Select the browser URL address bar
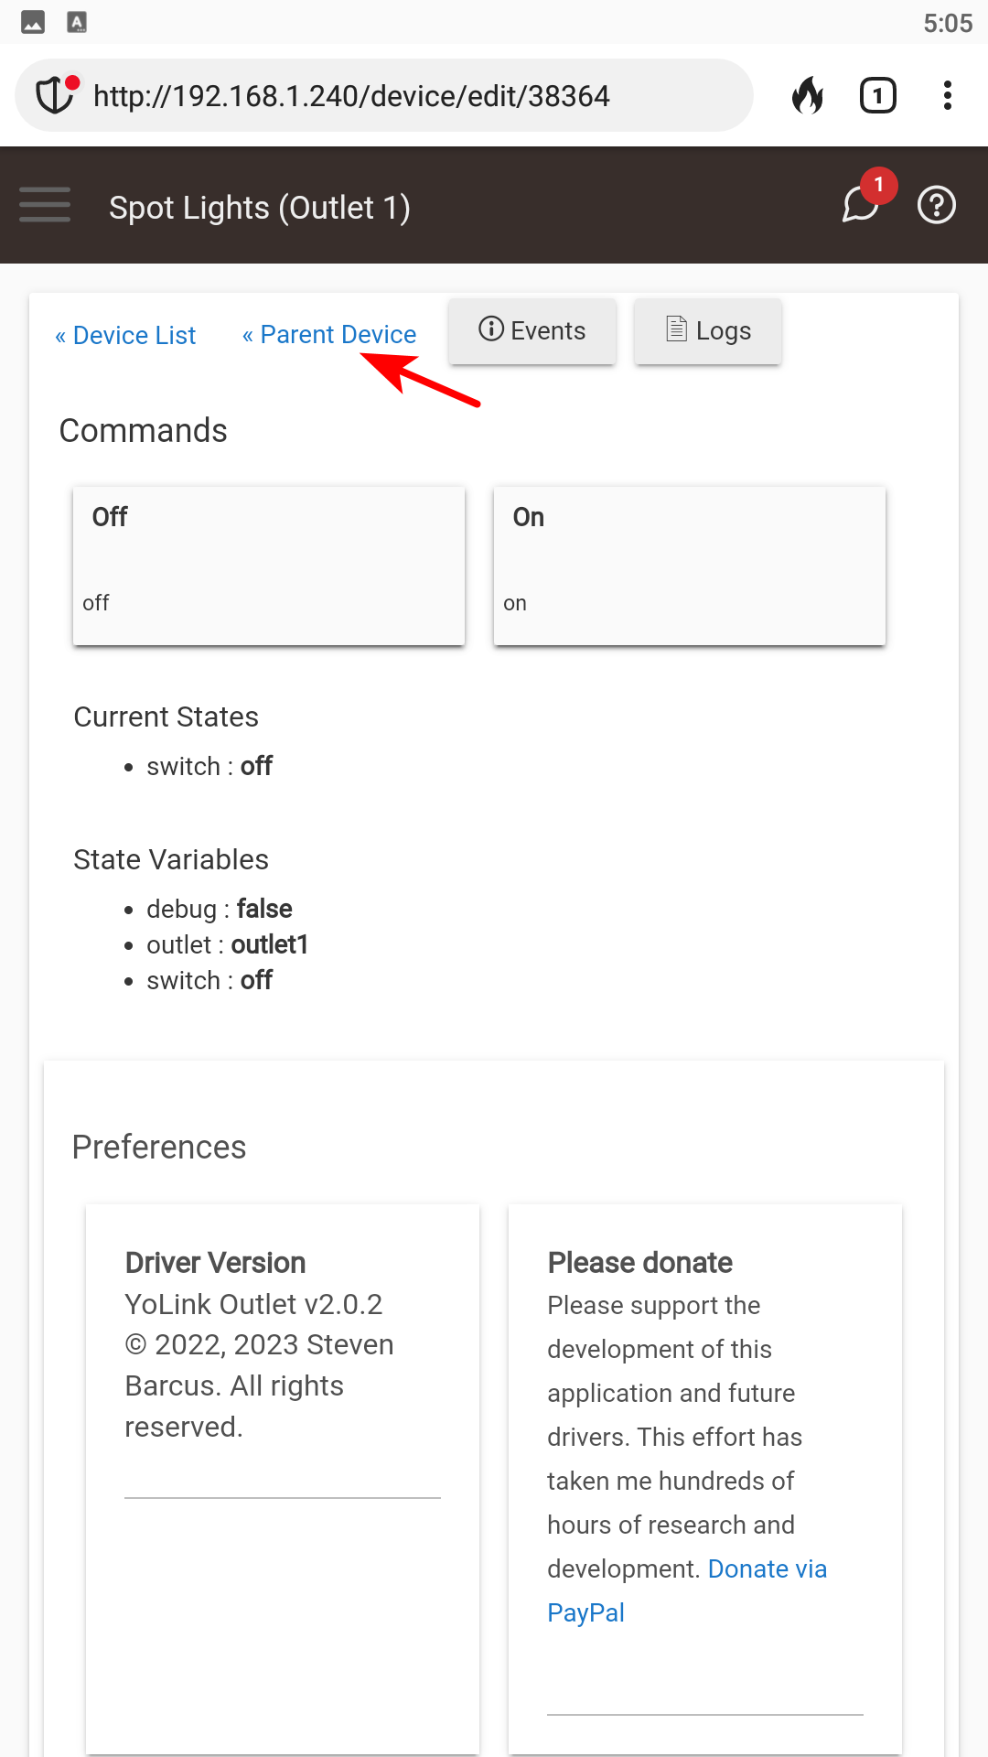This screenshot has width=988, height=1757. coord(384,95)
